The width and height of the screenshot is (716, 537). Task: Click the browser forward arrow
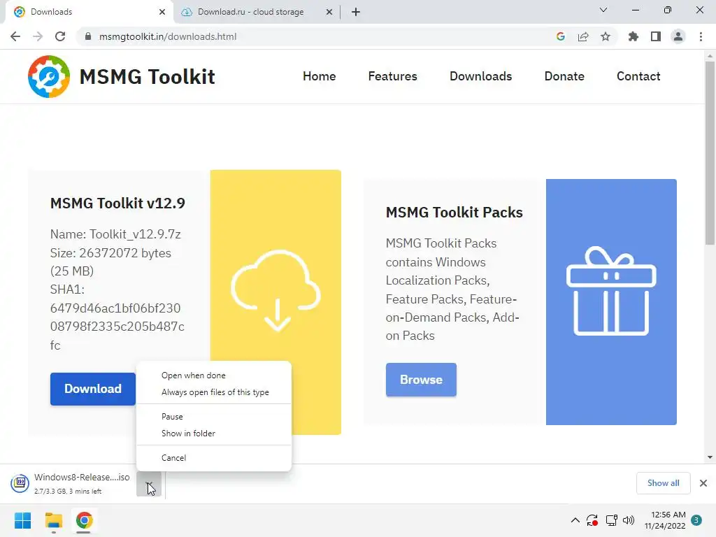tap(38, 36)
